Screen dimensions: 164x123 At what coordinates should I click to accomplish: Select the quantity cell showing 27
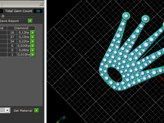(x=12, y=37)
